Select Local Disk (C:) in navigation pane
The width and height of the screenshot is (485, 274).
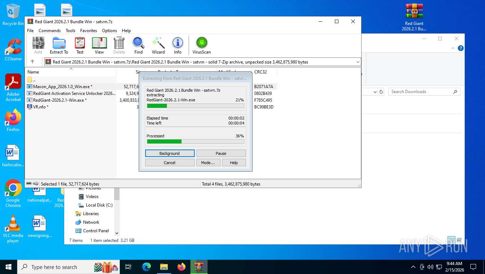96,205
